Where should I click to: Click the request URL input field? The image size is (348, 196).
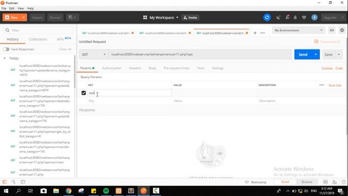click(x=200, y=54)
